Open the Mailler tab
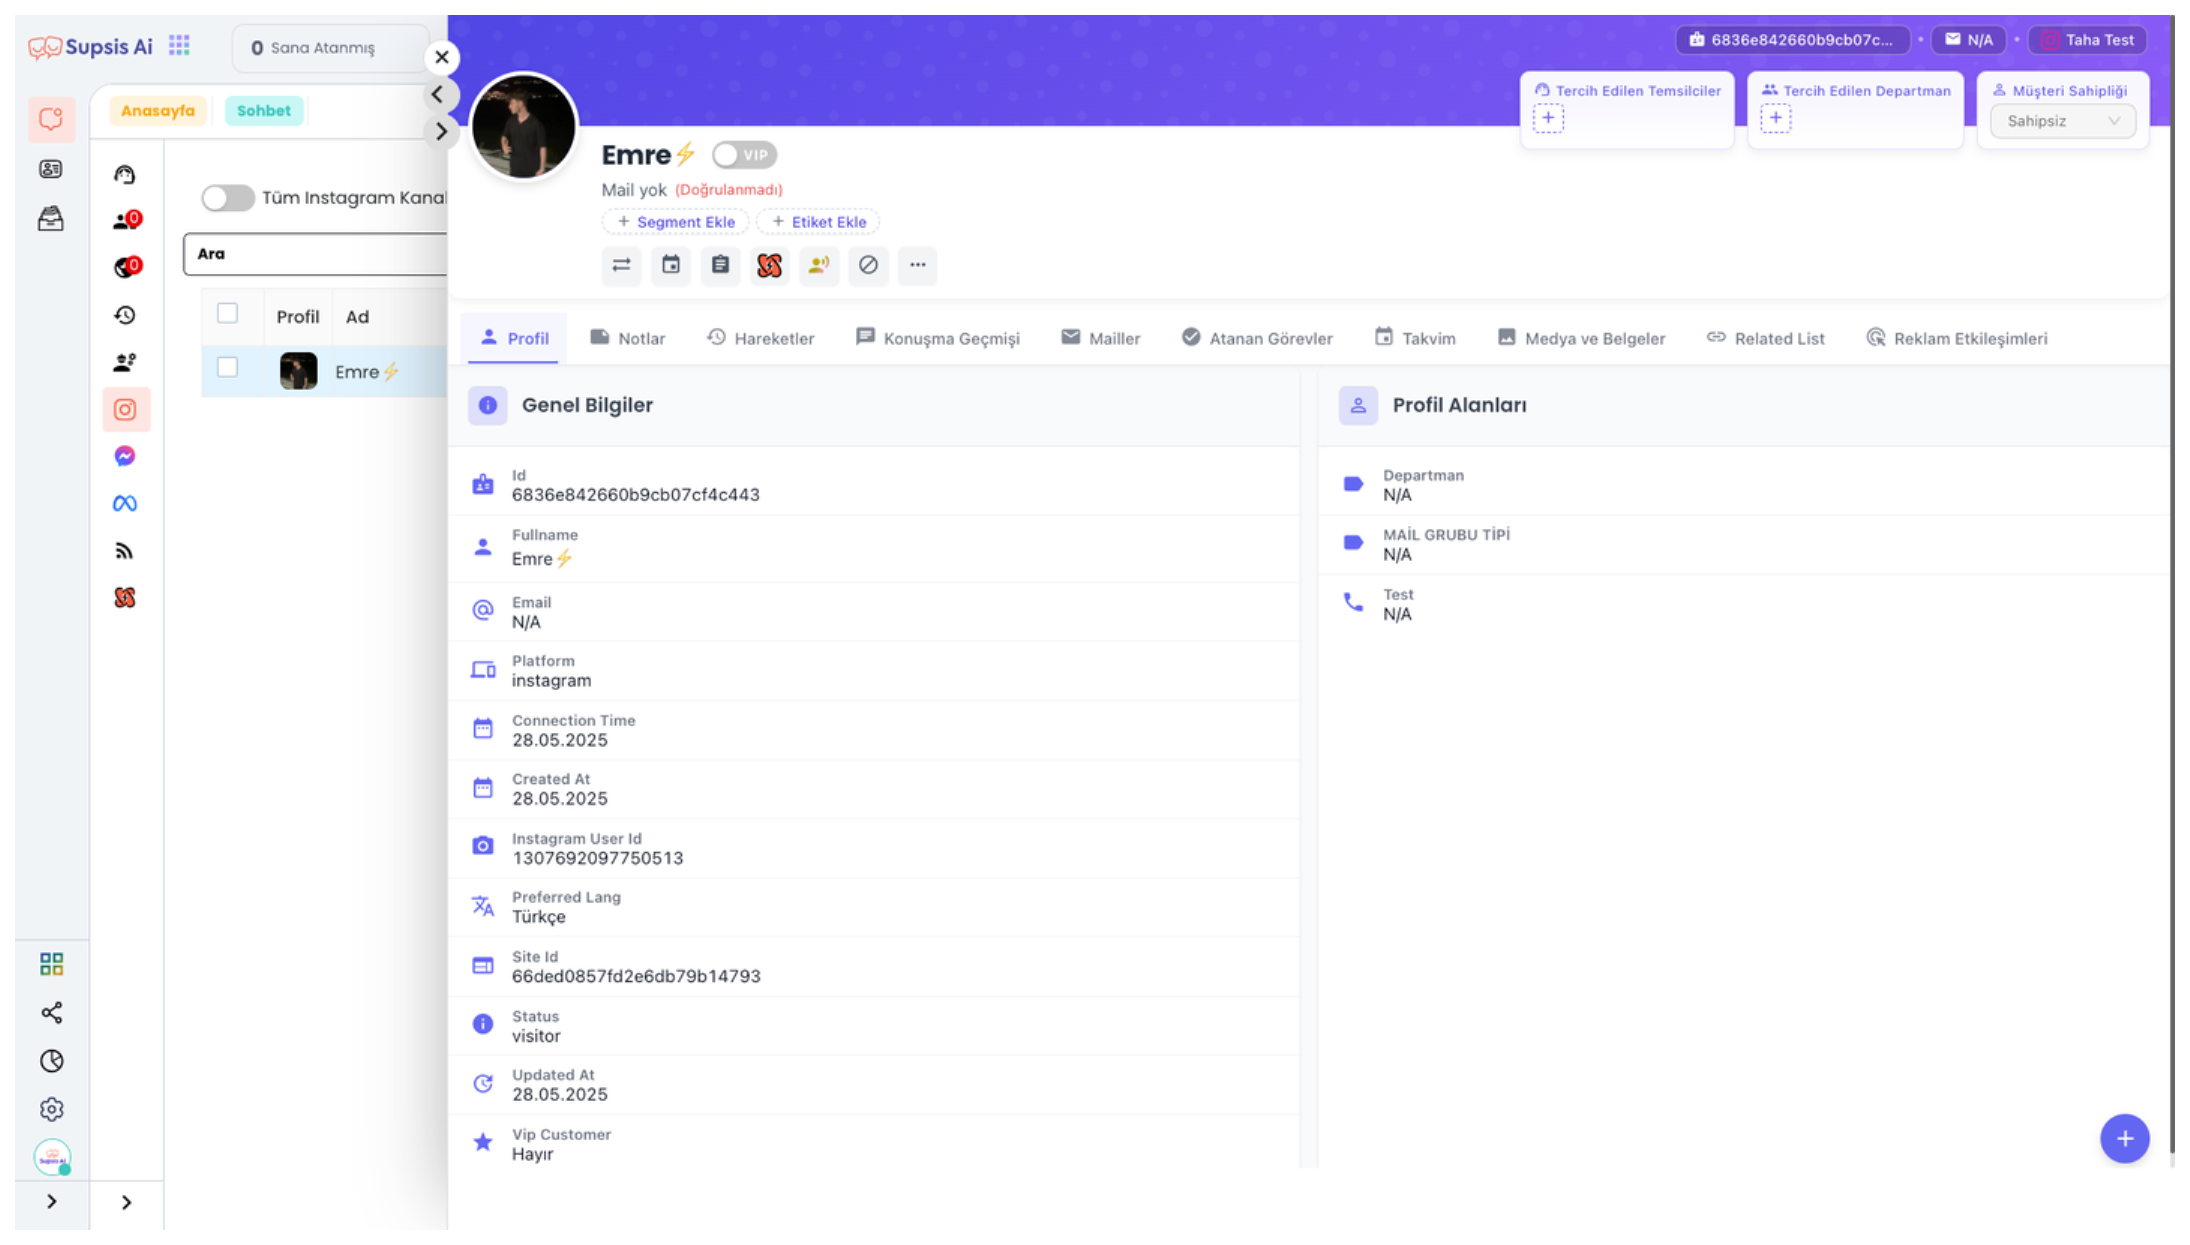 point(1101,338)
